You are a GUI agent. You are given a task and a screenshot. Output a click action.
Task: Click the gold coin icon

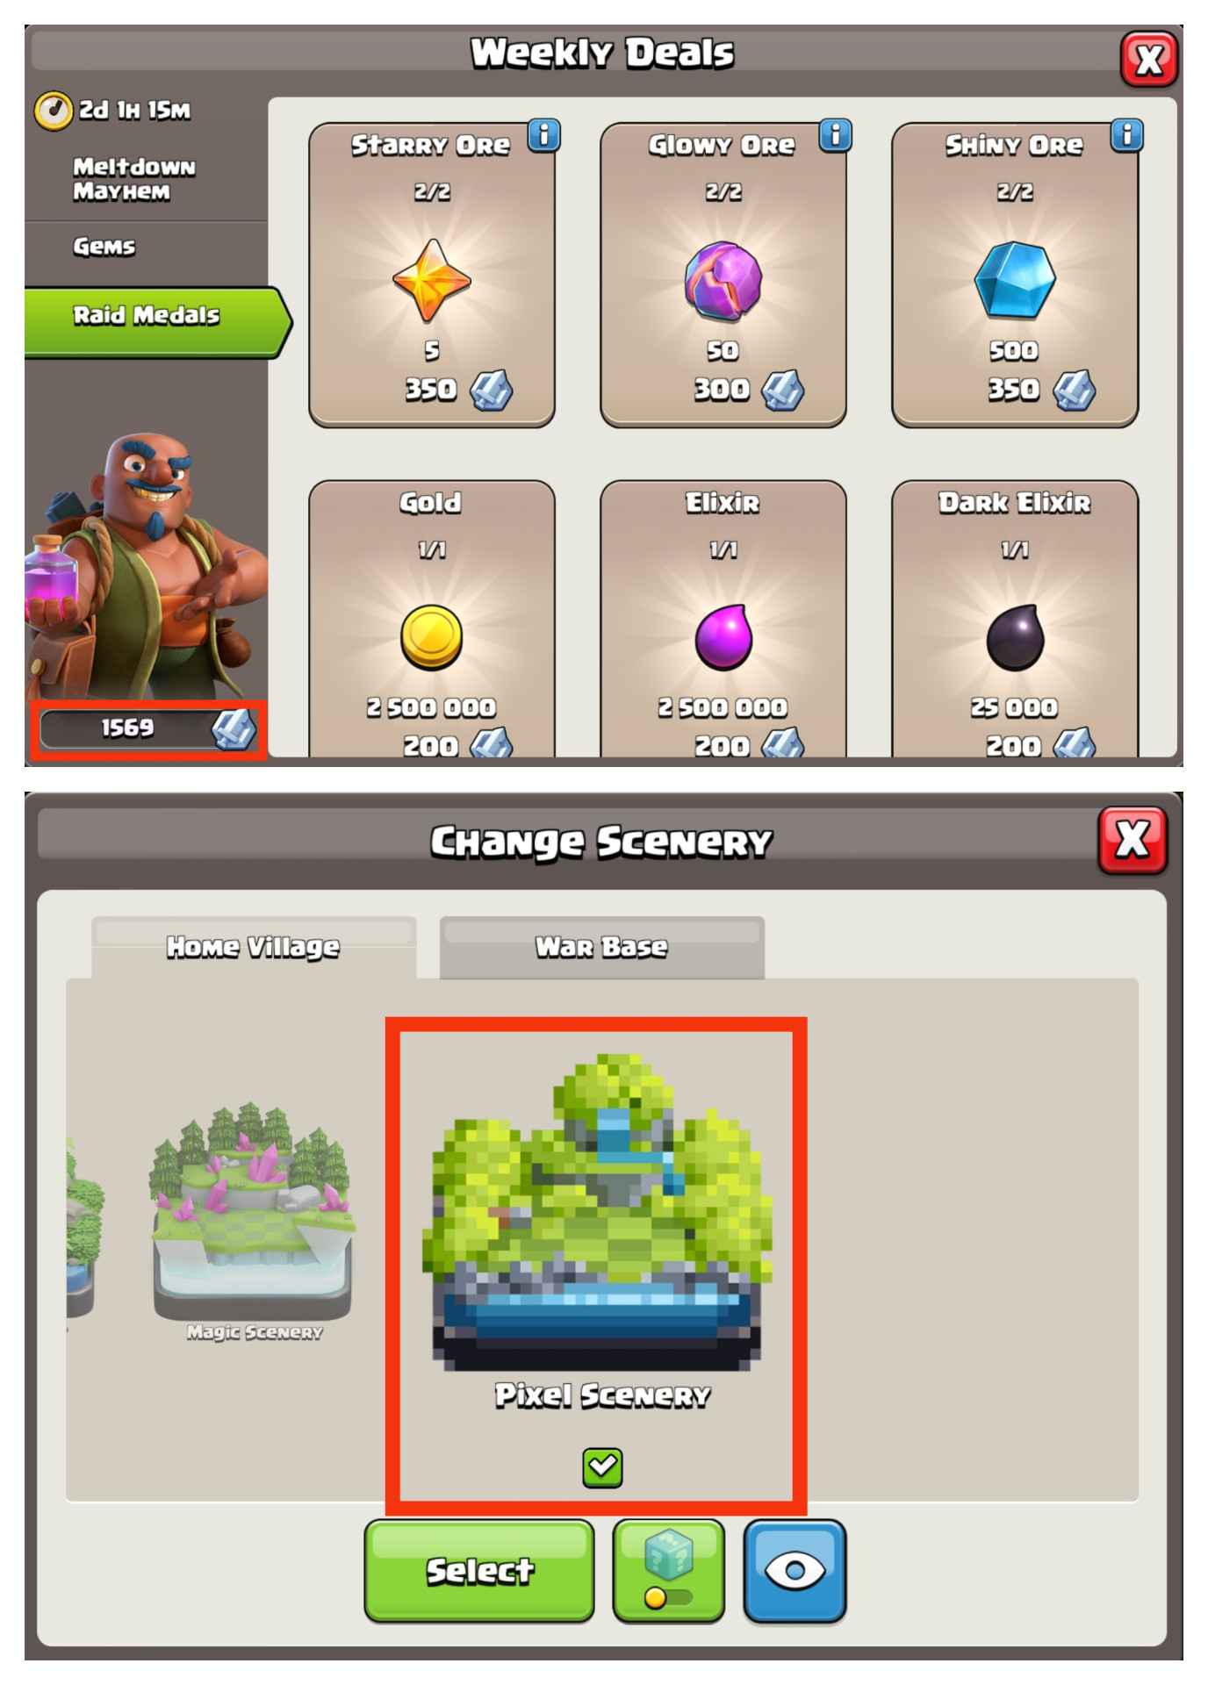click(x=432, y=637)
